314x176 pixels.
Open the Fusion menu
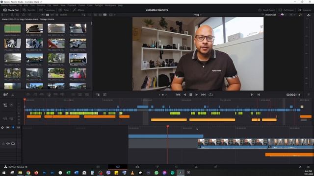click(82, 5)
